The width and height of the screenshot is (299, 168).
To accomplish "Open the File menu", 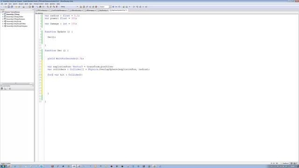I will pyautogui.click(x=2, y=4).
